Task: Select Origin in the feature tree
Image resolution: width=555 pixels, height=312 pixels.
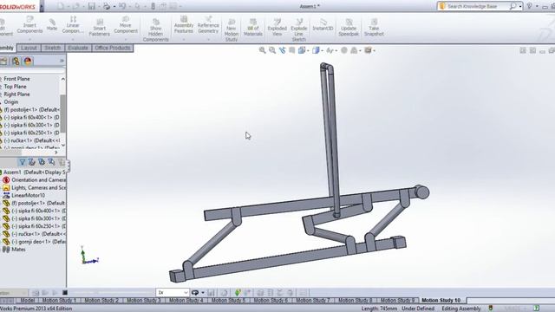Action: click(x=11, y=102)
